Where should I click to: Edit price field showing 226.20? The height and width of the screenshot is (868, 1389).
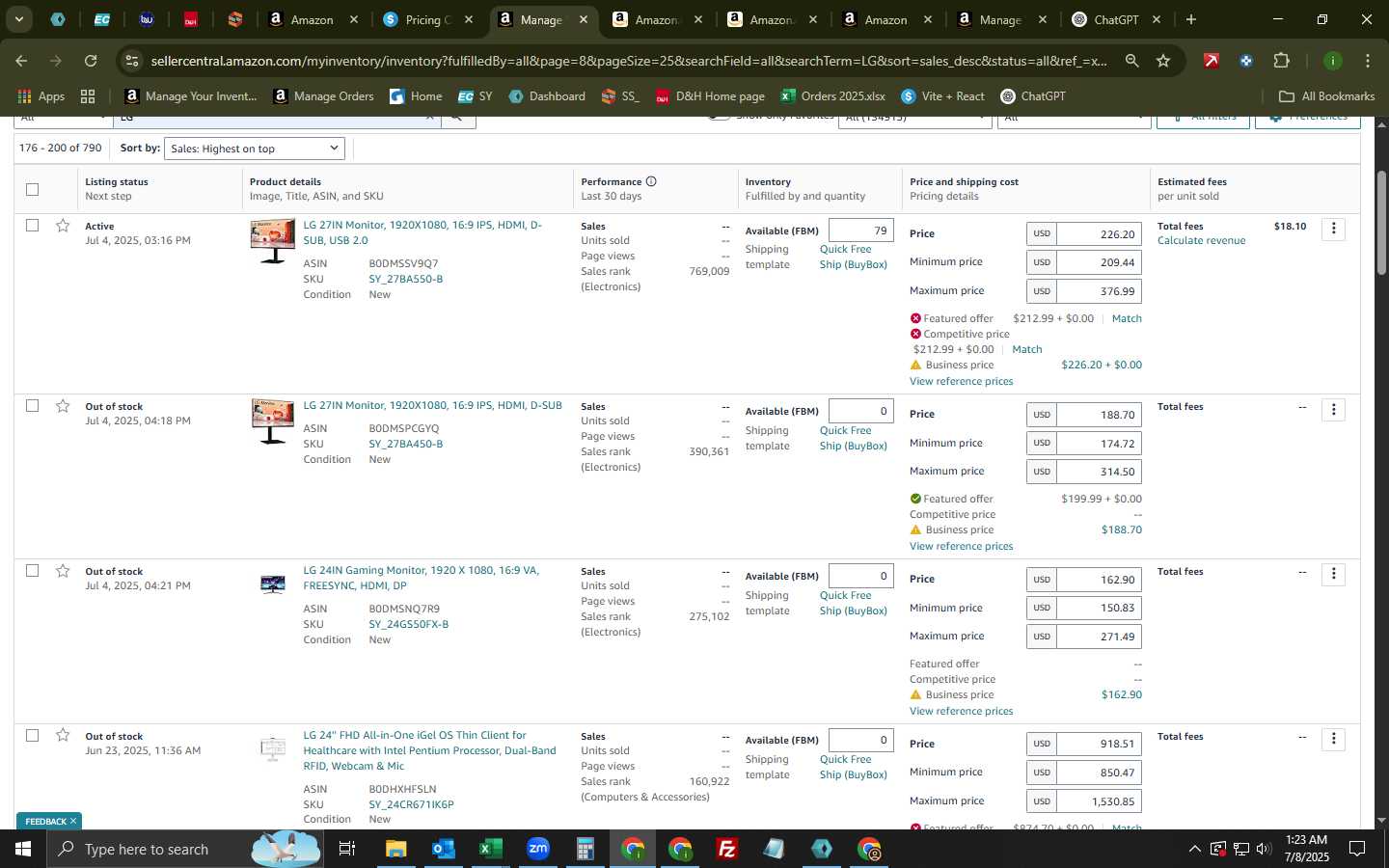pyautogui.click(x=1099, y=234)
